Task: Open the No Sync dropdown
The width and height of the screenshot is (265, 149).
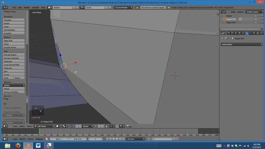Action: pyautogui.click(x=135, y=139)
